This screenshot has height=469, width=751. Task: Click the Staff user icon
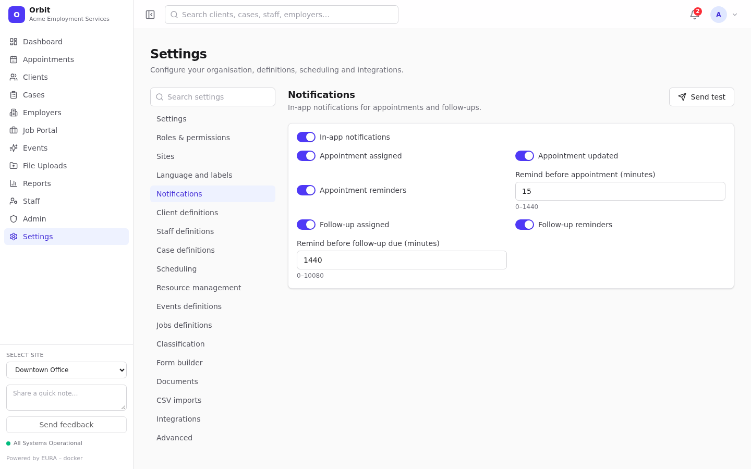[14, 201]
